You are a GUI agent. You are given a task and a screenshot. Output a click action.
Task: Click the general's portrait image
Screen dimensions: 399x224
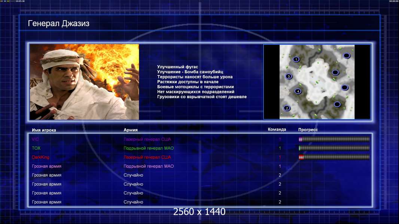click(x=85, y=82)
